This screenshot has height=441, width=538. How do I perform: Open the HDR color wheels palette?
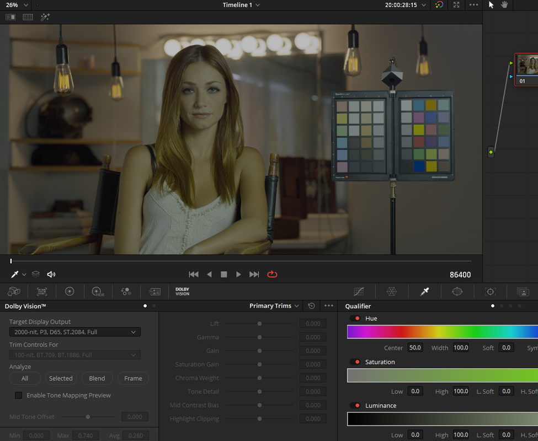(x=98, y=292)
